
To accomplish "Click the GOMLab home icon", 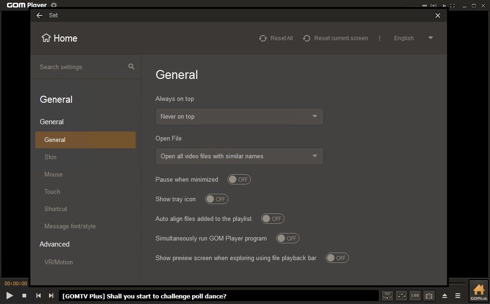I will coord(478,292).
